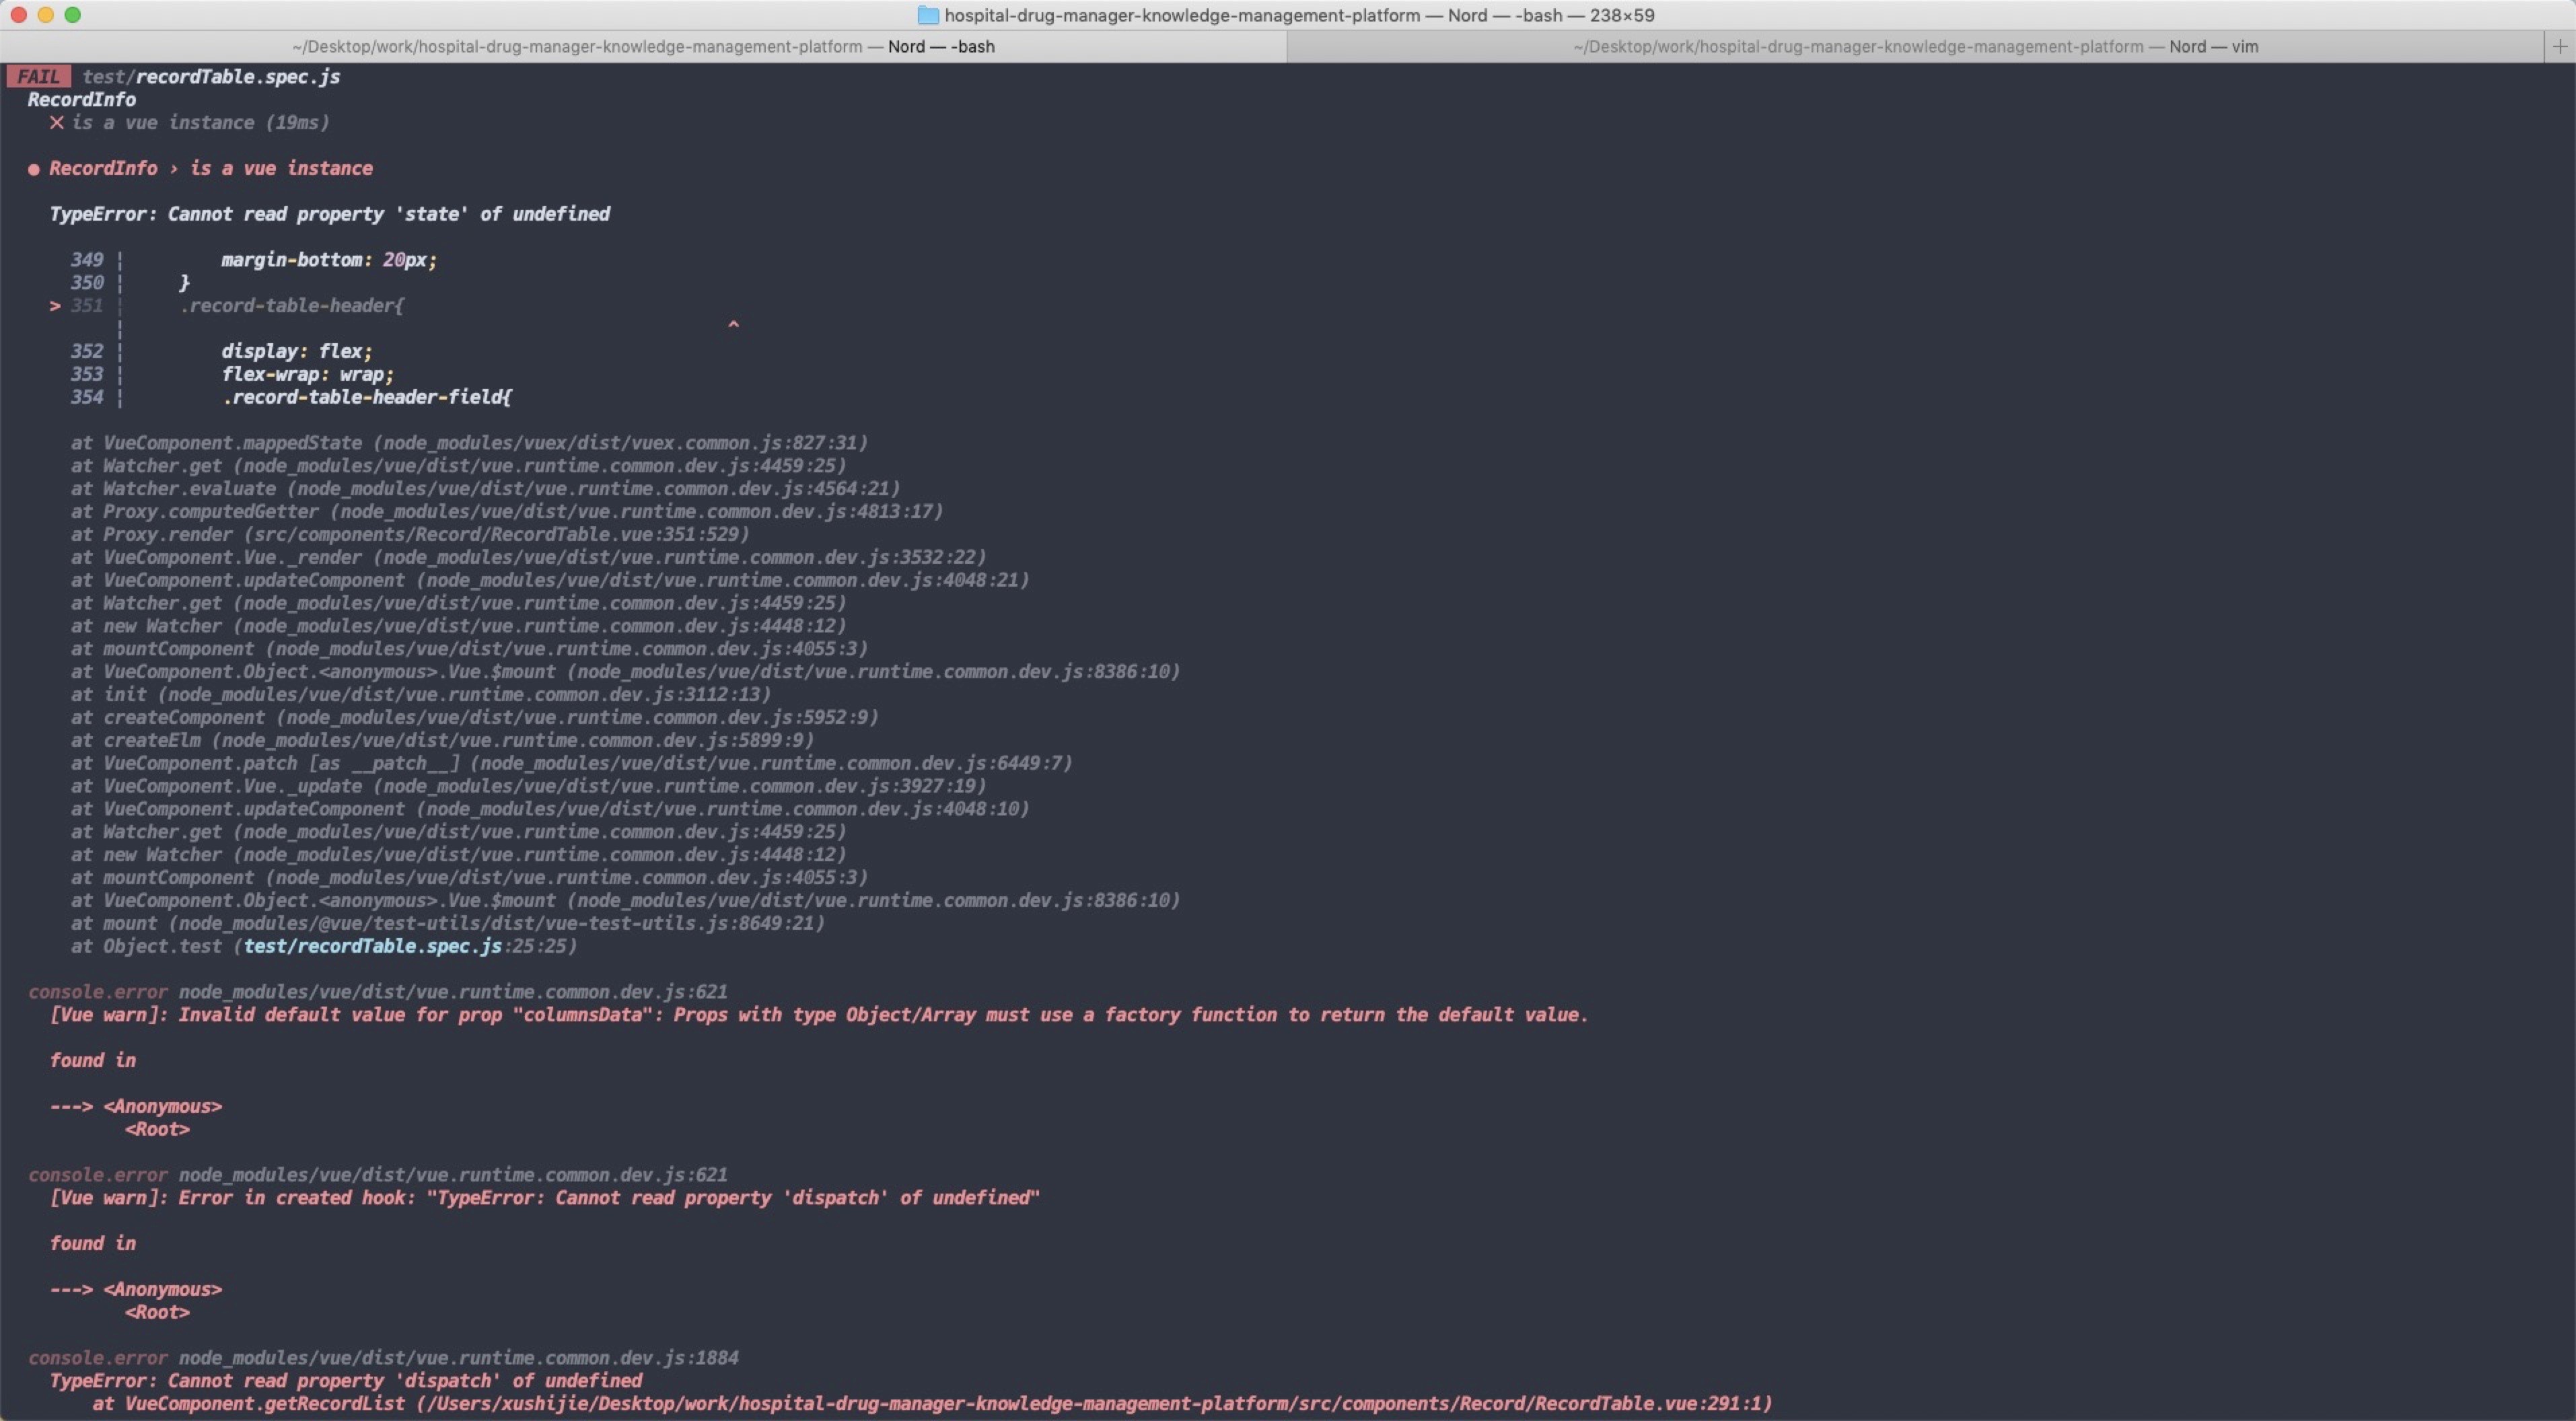This screenshot has height=1421, width=2576.
Task: Click the red FAIL badge
Action: click(38, 77)
